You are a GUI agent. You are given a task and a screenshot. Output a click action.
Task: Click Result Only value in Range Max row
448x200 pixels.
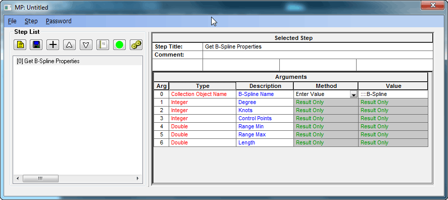393,134
